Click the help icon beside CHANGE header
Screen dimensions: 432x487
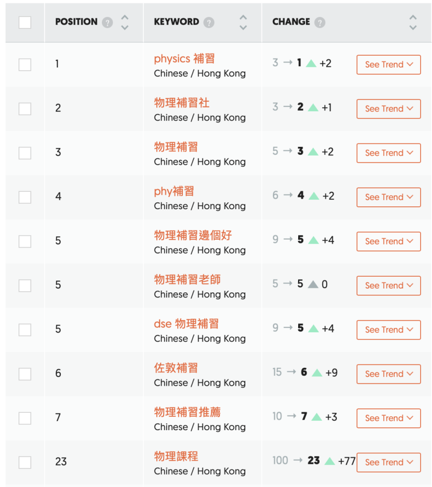click(319, 22)
